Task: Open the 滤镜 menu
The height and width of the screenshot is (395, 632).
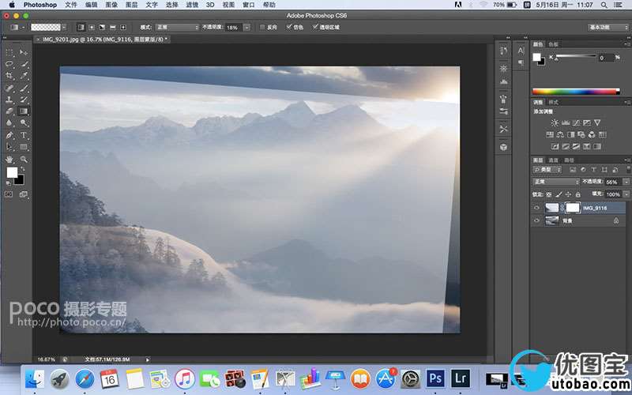Action: [x=192, y=5]
